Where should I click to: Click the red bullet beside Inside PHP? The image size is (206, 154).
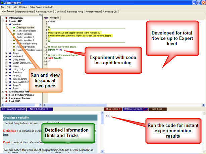click(x=6, y=21)
